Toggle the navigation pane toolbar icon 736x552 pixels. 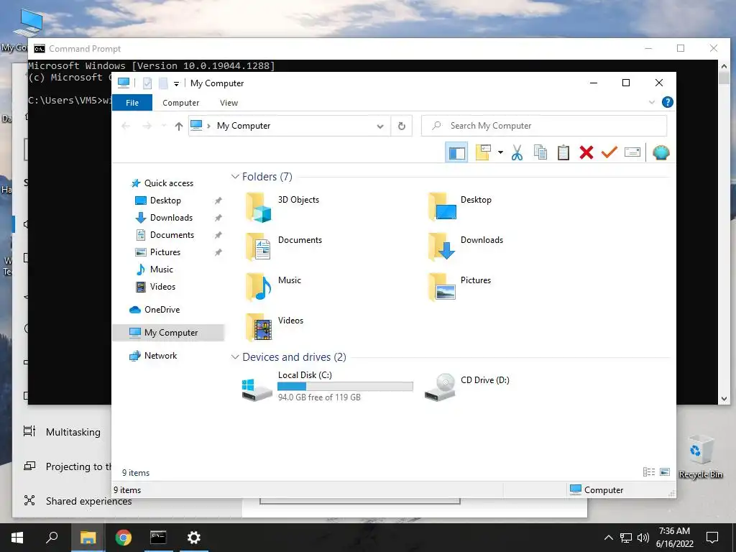pos(456,152)
